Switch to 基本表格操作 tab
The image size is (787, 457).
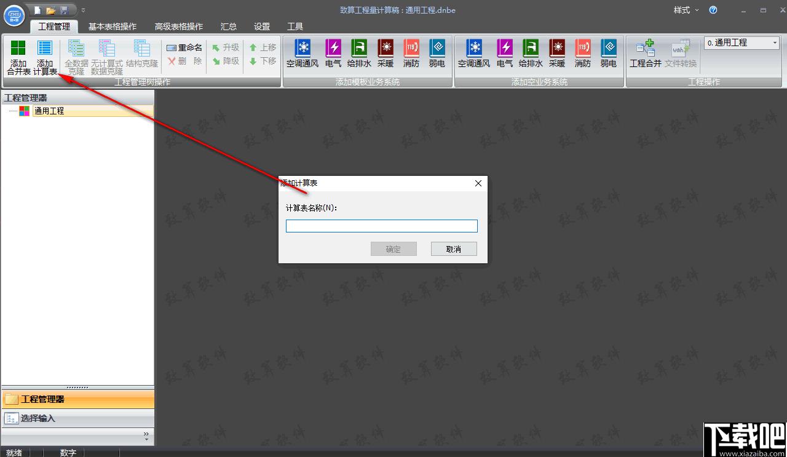(x=113, y=26)
